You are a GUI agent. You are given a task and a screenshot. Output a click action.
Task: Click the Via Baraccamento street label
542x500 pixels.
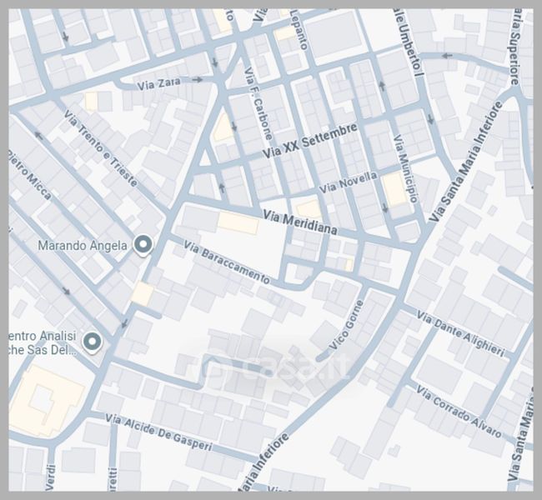[x=227, y=262]
